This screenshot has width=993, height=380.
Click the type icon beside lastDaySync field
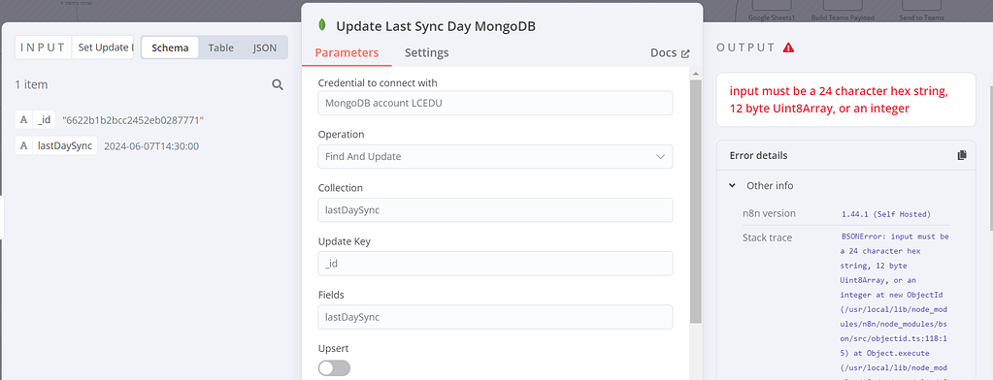pyautogui.click(x=23, y=146)
